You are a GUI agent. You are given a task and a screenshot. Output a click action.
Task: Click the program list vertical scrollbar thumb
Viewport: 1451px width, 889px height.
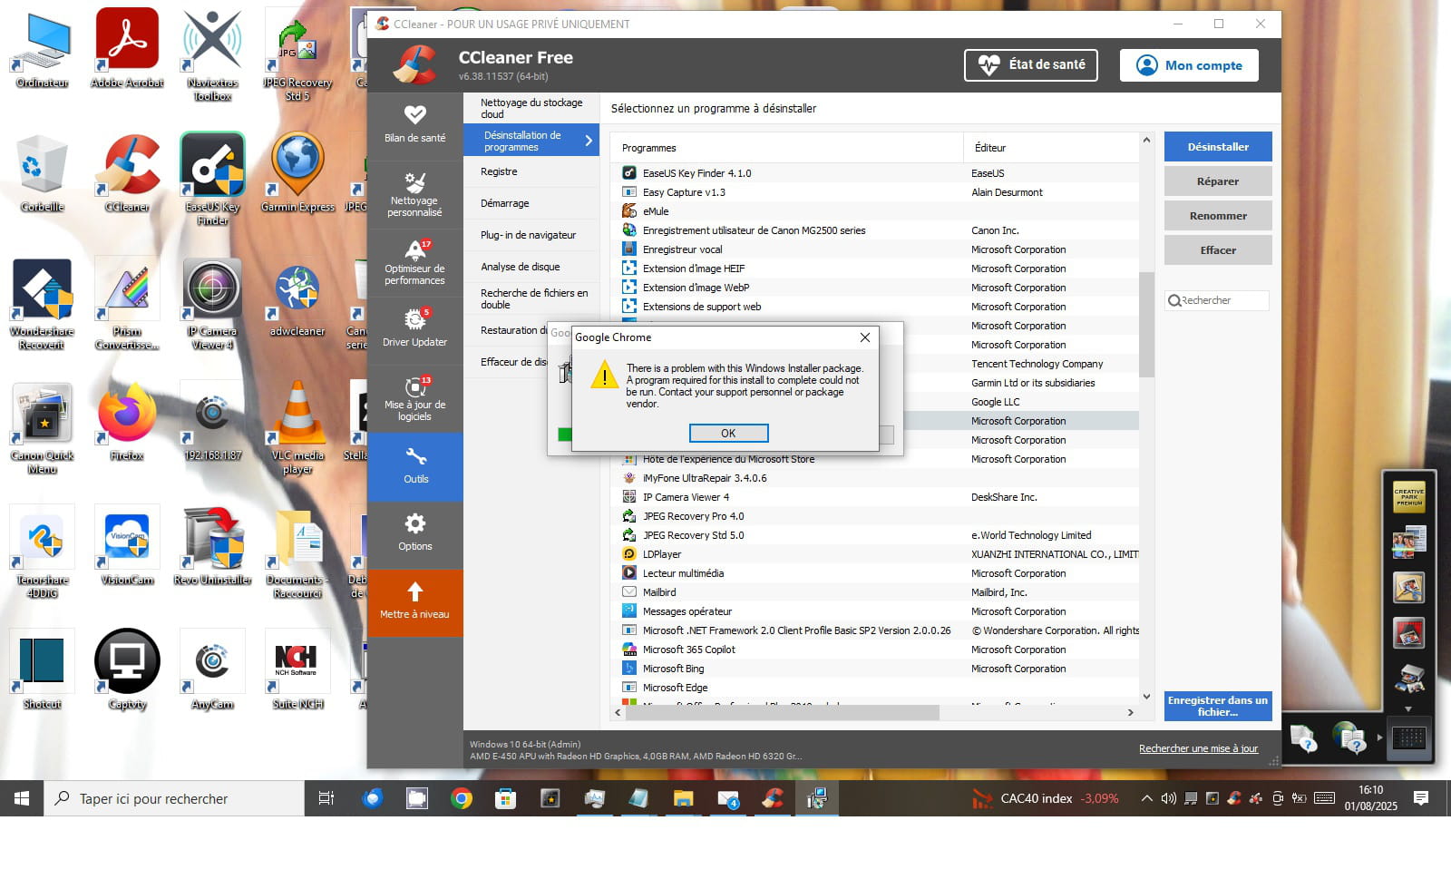[x=1146, y=325]
